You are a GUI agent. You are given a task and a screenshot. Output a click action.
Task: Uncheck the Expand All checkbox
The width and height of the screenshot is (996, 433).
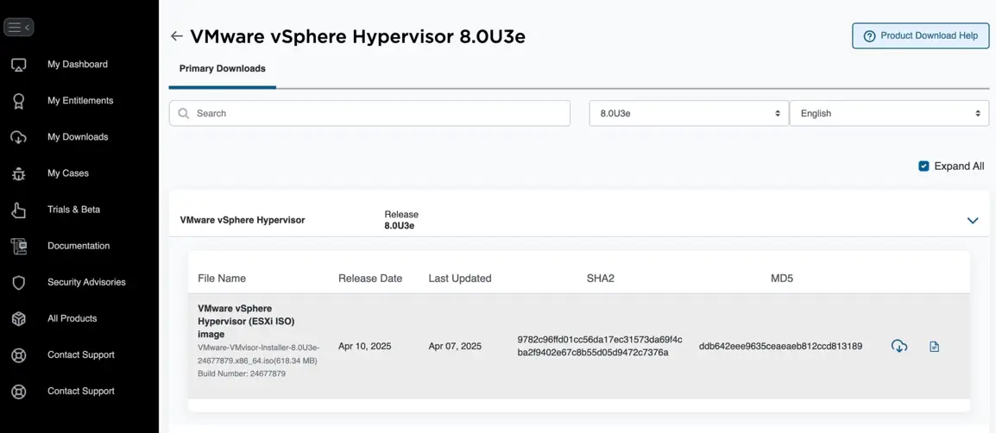coord(924,166)
